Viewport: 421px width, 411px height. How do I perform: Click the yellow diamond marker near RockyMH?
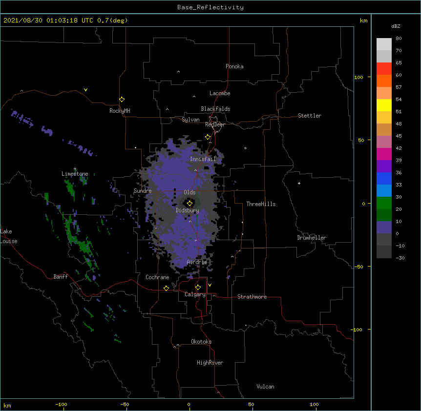pyautogui.click(x=122, y=100)
